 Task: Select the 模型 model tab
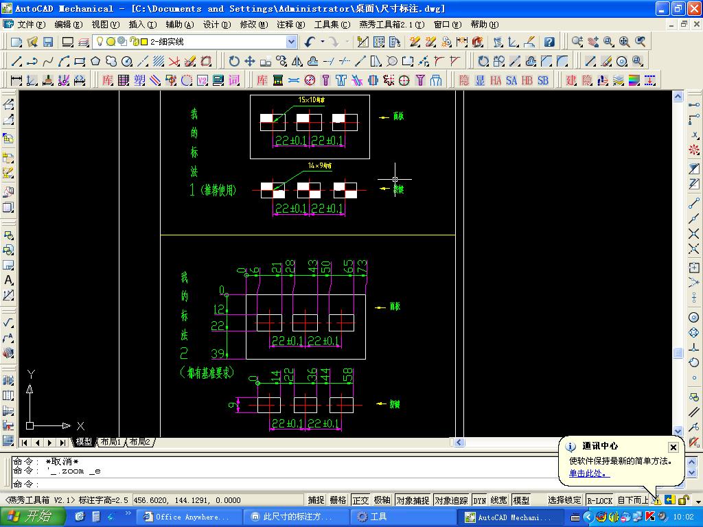pos(84,443)
